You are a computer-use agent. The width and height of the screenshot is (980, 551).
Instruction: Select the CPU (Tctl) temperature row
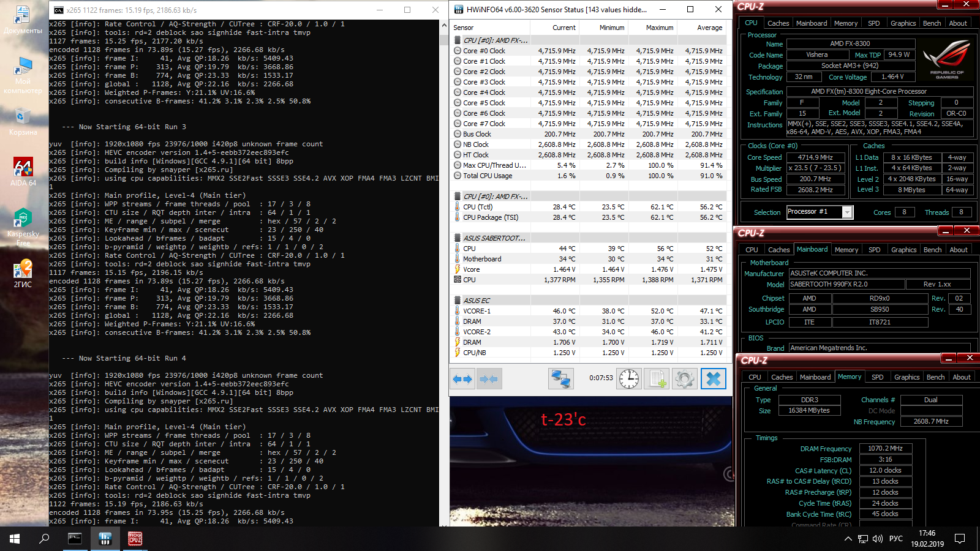coord(588,207)
